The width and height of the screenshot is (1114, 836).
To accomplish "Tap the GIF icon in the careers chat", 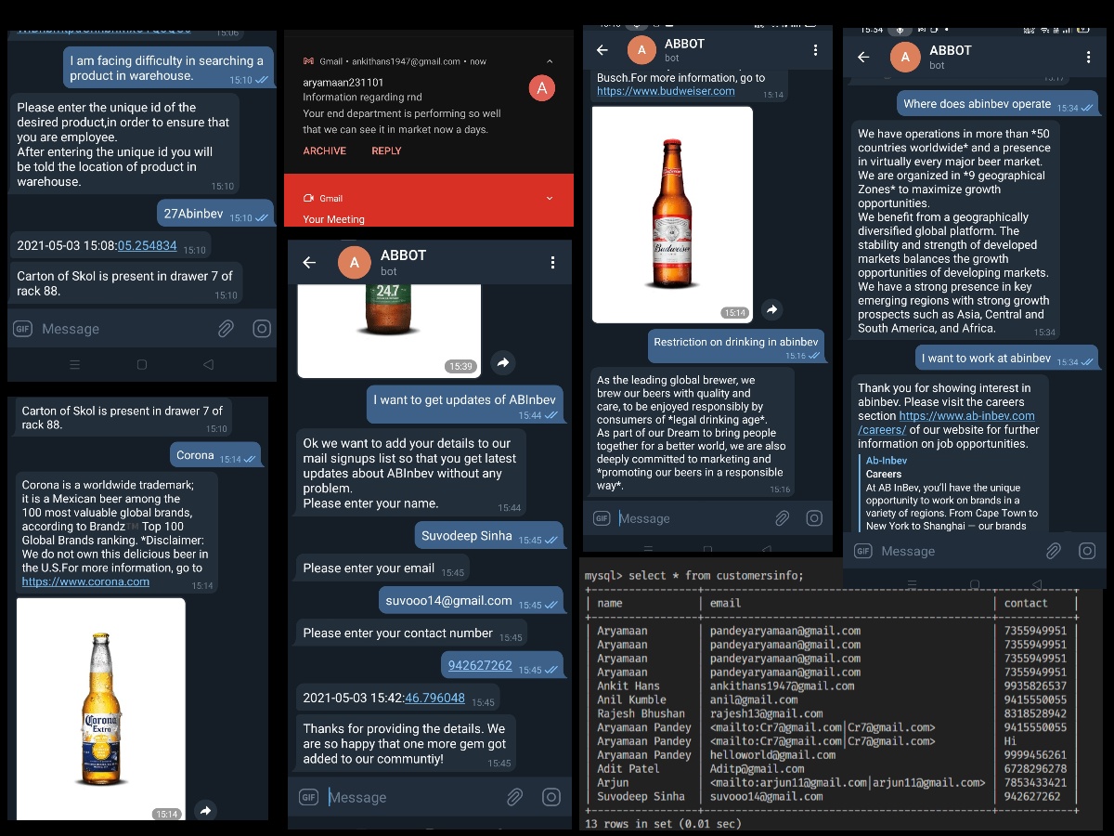I will (863, 551).
